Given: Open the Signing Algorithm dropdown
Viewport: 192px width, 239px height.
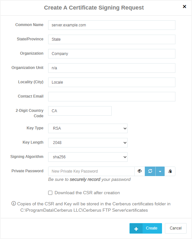Looking at the screenshot, I should coord(88,157).
